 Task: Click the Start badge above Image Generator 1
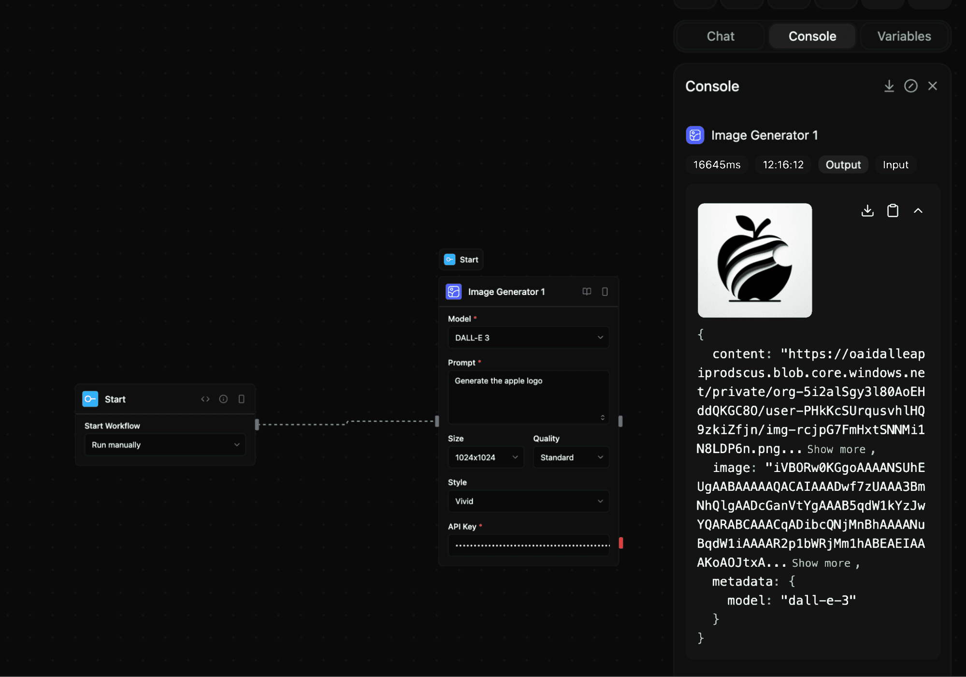(461, 259)
